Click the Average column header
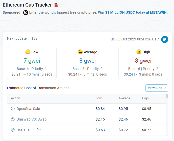174x141 pixels. click(x=125, y=98)
